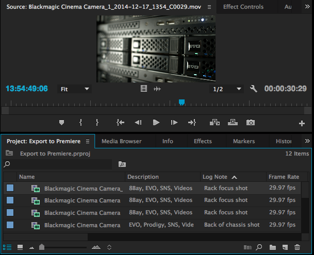Image resolution: width=314 pixels, height=255 pixels.
Task: Mark In point with brace icon
Action: click(80, 122)
